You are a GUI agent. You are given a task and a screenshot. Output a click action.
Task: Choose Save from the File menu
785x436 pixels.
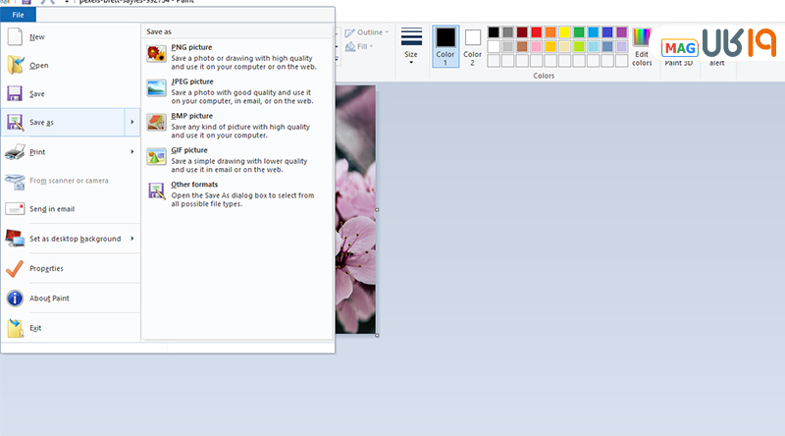71,93
